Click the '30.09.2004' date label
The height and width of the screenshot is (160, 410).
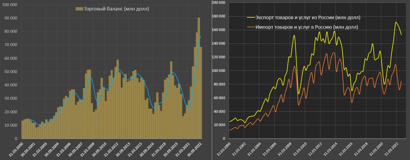(x=51, y=149)
